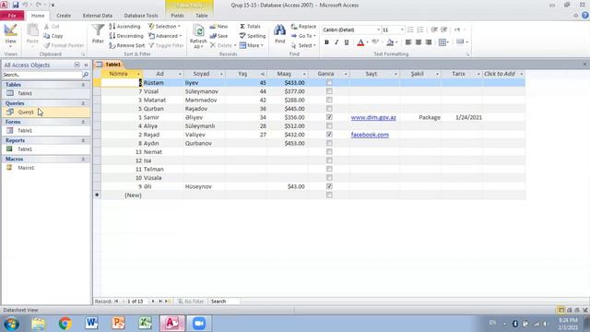Image resolution: width=590 pixels, height=332 pixels.
Task: Run Spelling check
Action: (x=253, y=36)
